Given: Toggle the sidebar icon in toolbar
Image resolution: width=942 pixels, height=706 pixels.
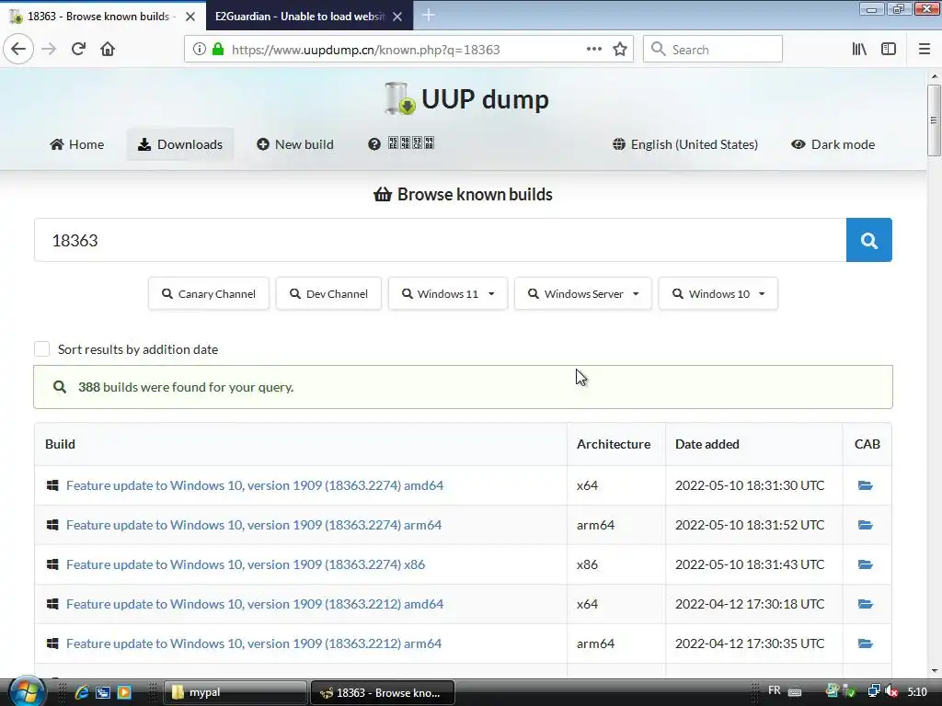Looking at the screenshot, I should coord(889,50).
